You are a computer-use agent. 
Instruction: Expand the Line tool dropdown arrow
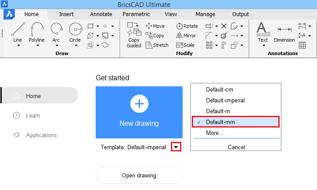tap(19, 46)
